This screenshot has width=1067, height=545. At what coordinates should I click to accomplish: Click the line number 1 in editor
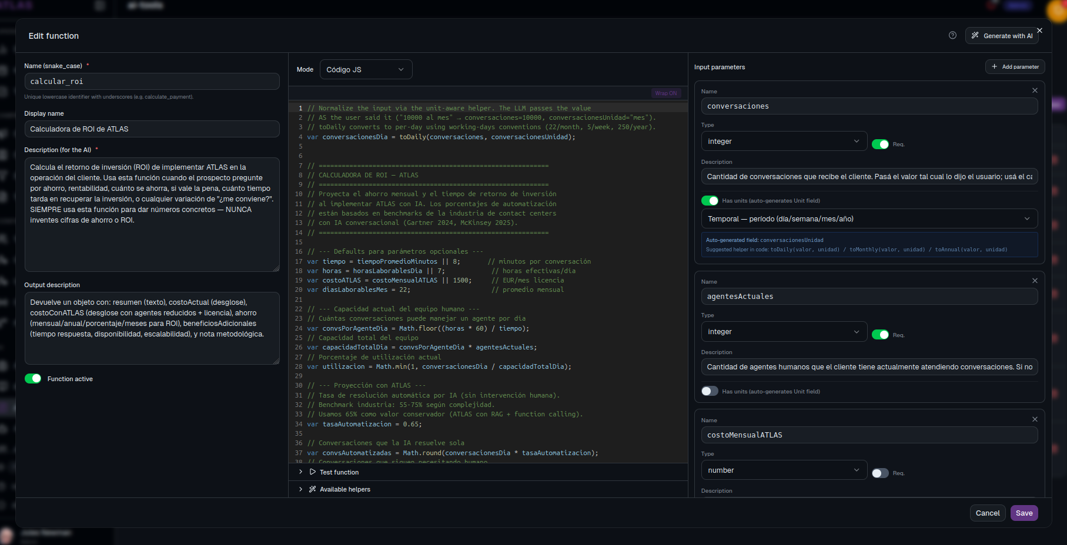click(300, 108)
